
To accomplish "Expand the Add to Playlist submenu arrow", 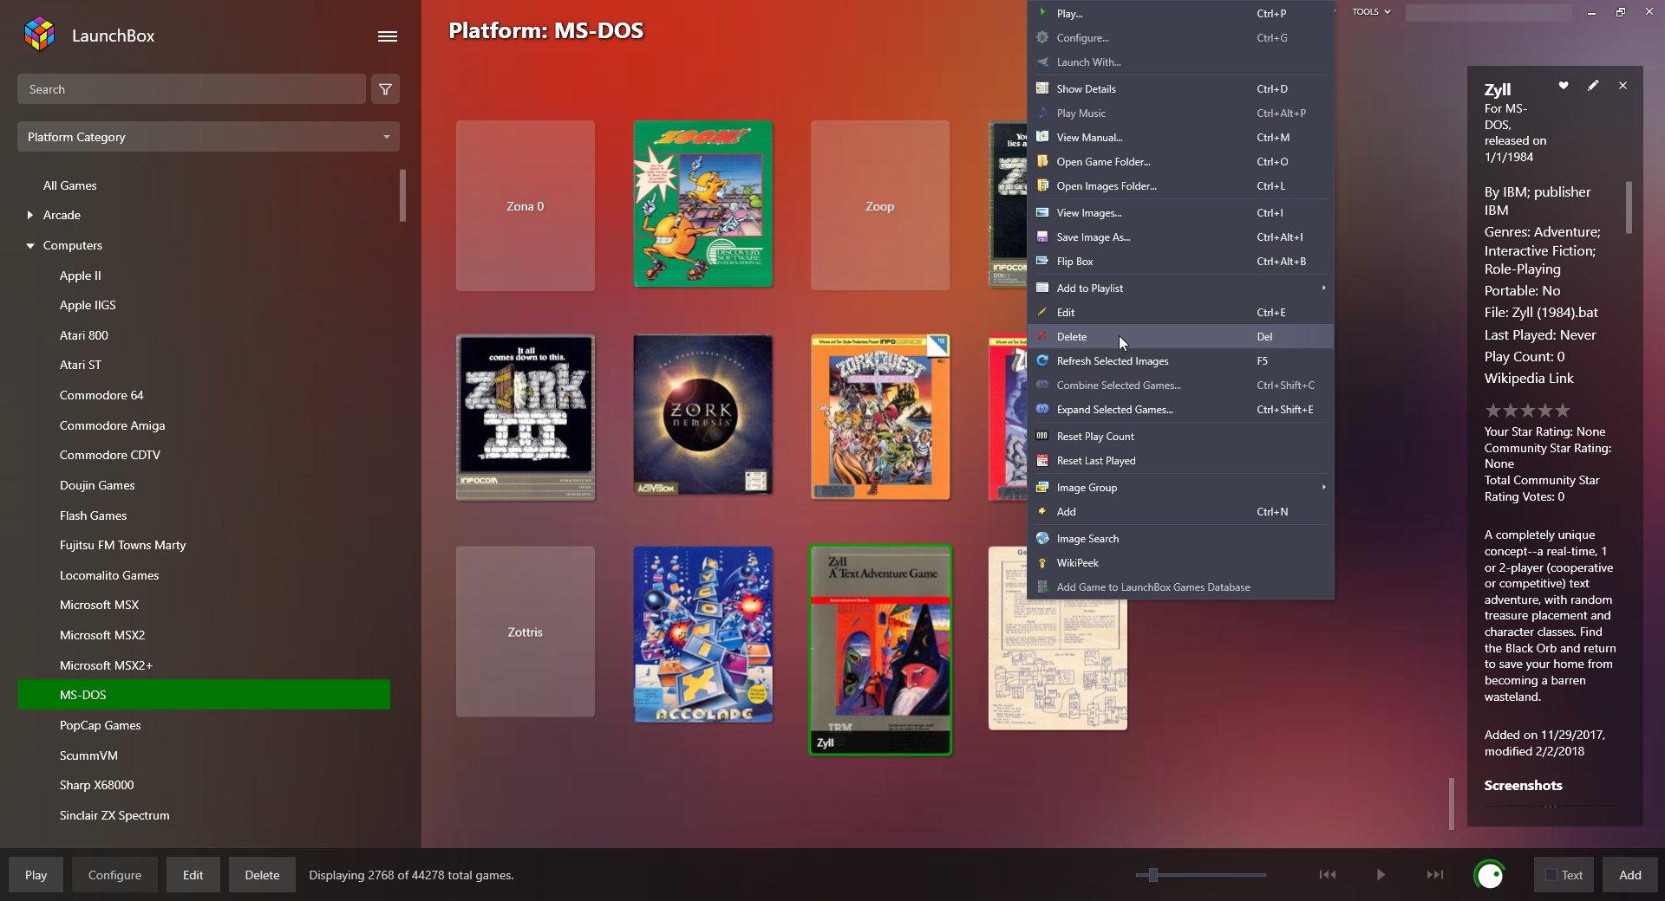I will point(1323,288).
